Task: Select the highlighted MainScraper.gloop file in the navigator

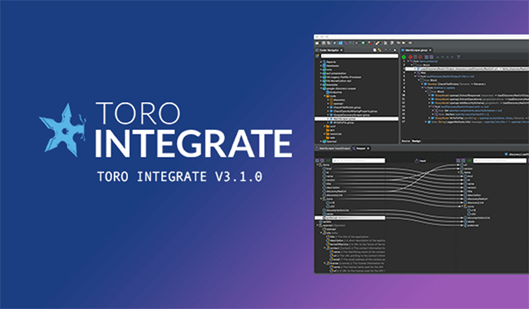Action: (357, 119)
